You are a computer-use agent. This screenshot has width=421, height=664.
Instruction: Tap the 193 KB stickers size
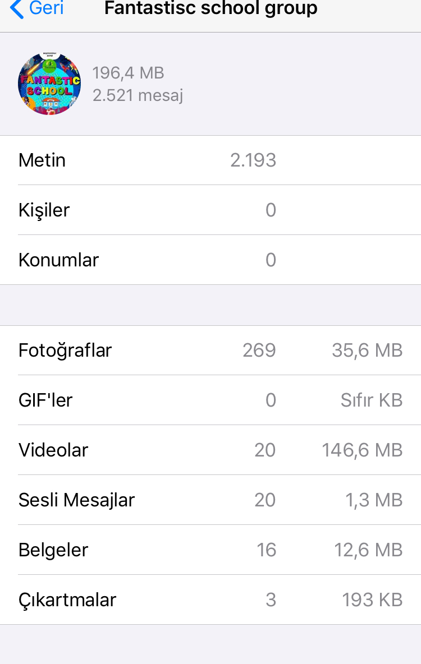click(372, 600)
